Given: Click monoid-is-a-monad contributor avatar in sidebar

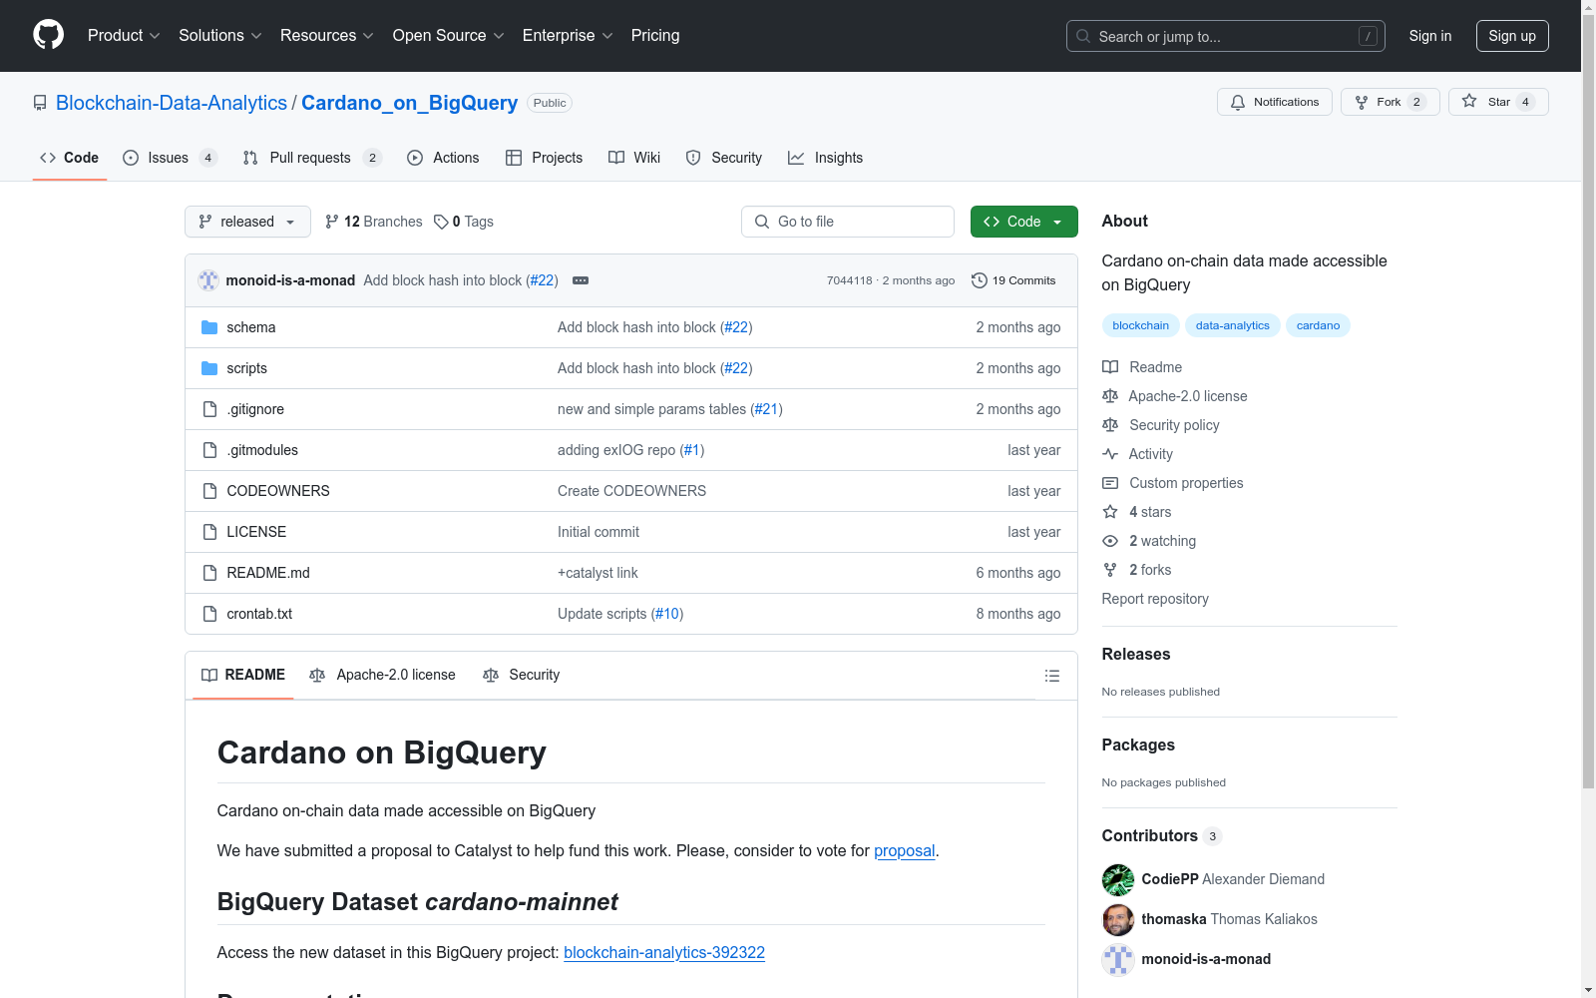Looking at the screenshot, I should (x=1118, y=959).
